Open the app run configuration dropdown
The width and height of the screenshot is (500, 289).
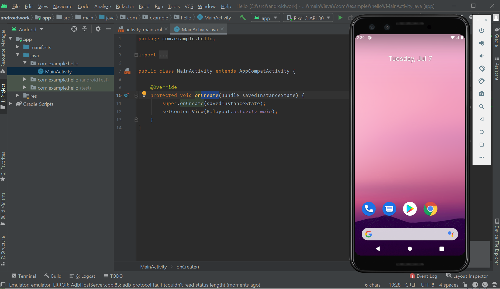pyautogui.click(x=265, y=18)
